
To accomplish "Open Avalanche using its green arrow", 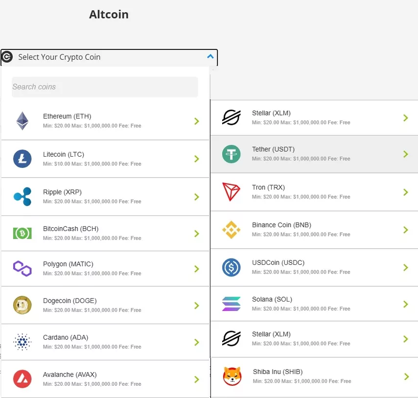I will [x=197, y=379].
